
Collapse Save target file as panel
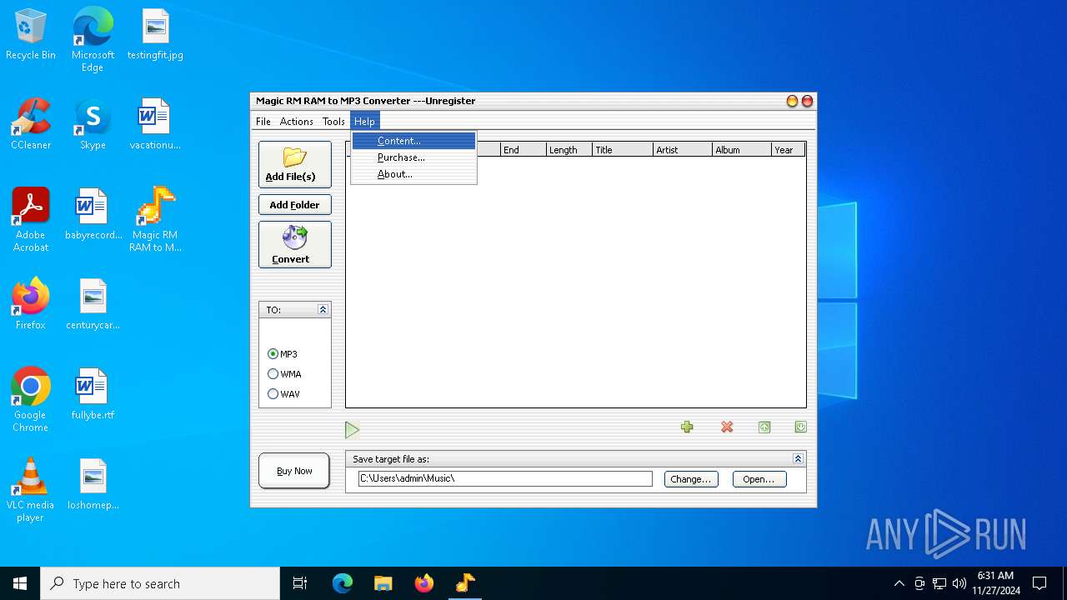tap(798, 459)
